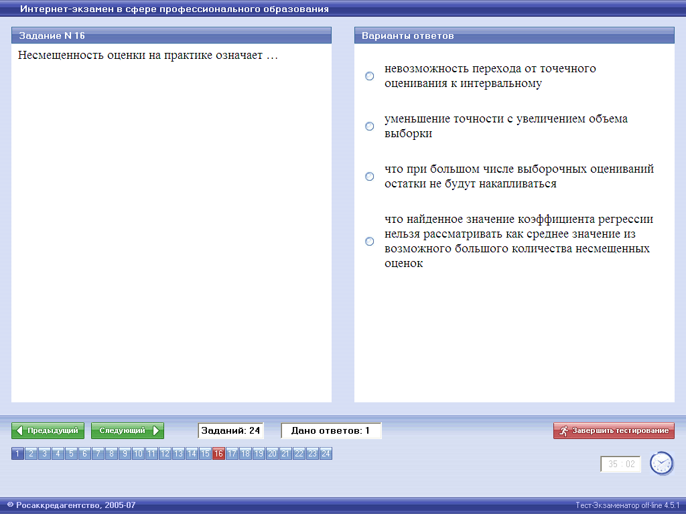Jump to question 21
The width and height of the screenshot is (686, 514).
(x=285, y=454)
